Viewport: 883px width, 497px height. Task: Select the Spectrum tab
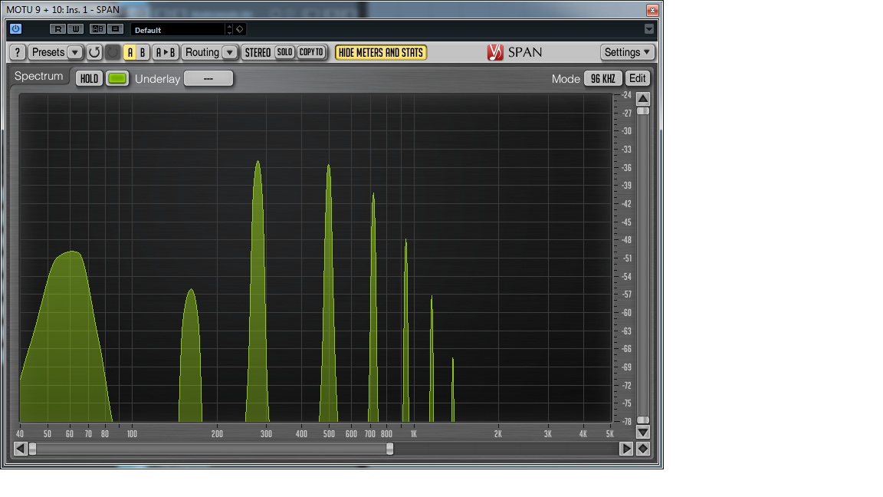[x=39, y=76]
